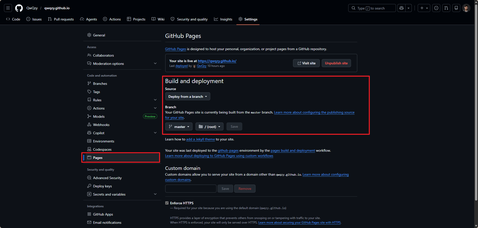
Task: Click the Branches icon in sidebar
Action: (89, 83)
